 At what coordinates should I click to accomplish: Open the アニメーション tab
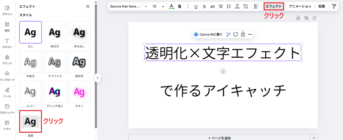point(300,6)
